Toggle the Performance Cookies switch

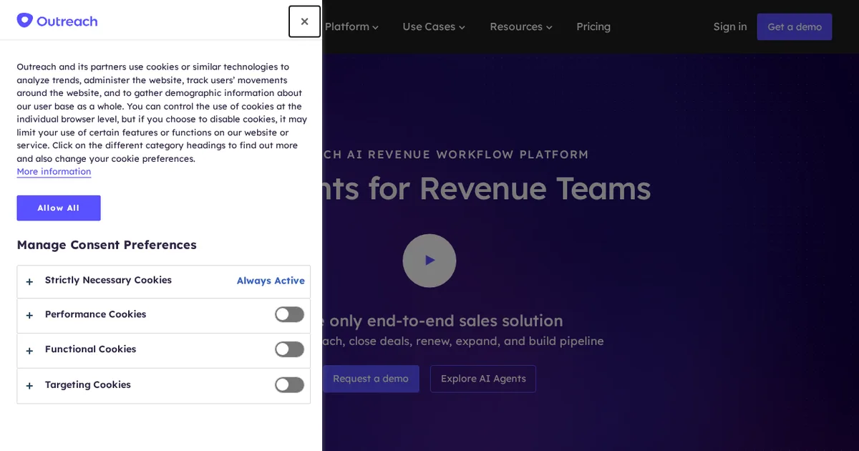pos(289,314)
